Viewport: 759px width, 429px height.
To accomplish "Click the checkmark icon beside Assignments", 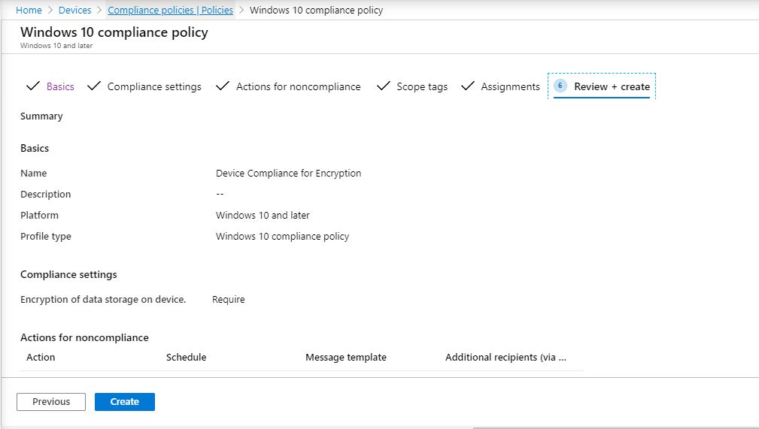I will [x=467, y=86].
